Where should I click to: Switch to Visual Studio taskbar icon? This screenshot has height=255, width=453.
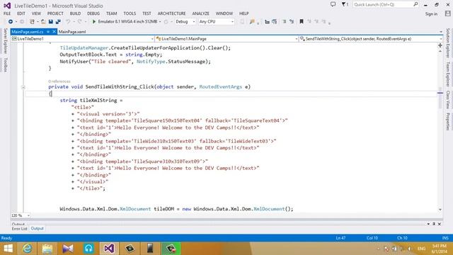(x=109, y=249)
